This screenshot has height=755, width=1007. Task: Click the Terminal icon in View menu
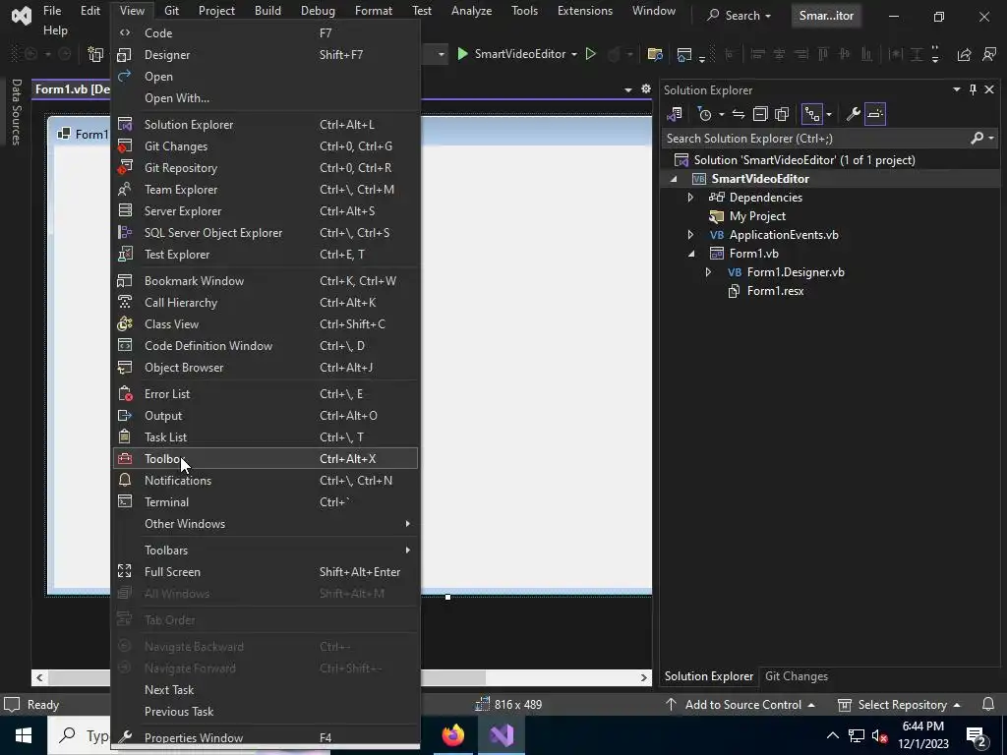coord(125,502)
